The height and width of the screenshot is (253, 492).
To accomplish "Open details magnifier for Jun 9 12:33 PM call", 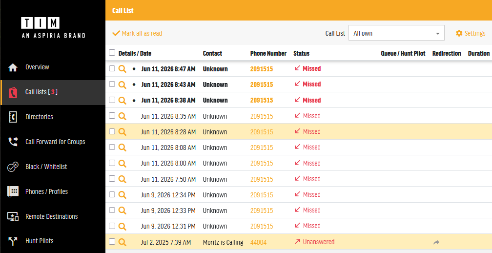I will pos(123,211).
